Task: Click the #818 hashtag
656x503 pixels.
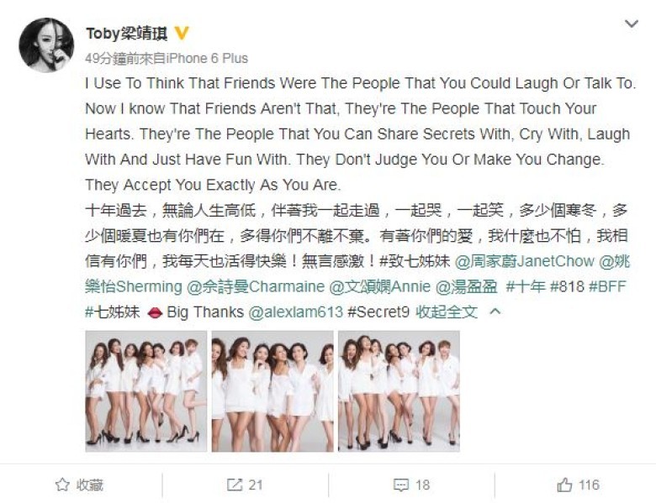Action: click(567, 286)
